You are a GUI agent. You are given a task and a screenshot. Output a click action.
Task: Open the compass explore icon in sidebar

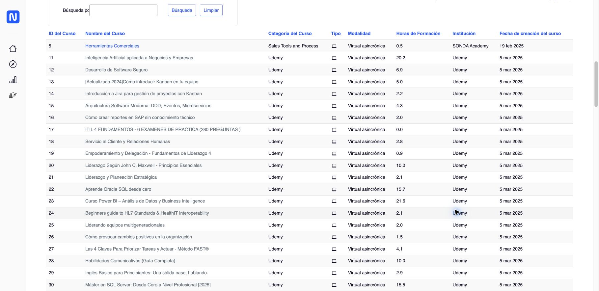(13, 64)
